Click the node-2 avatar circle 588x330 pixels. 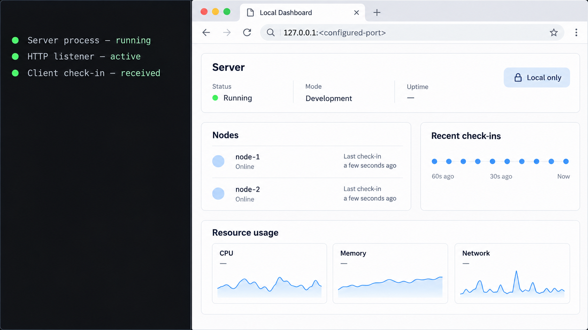click(x=218, y=194)
